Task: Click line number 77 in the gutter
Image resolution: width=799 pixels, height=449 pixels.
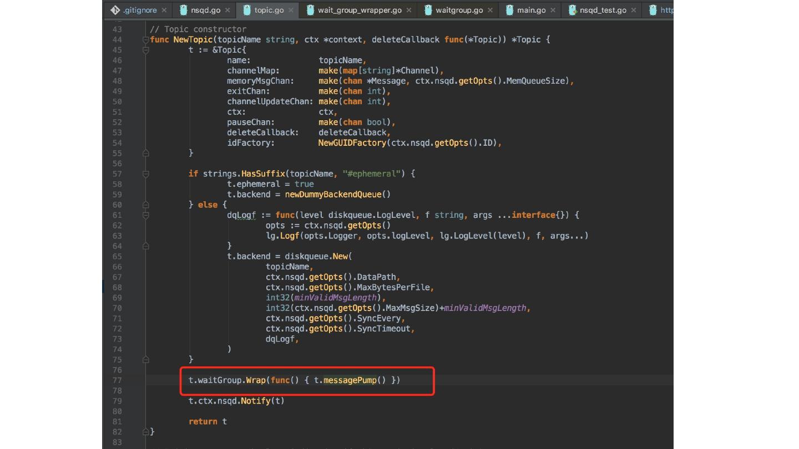Action: click(117, 380)
